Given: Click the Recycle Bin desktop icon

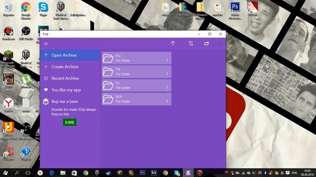Looking at the screenshot, I should pos(8,9).
